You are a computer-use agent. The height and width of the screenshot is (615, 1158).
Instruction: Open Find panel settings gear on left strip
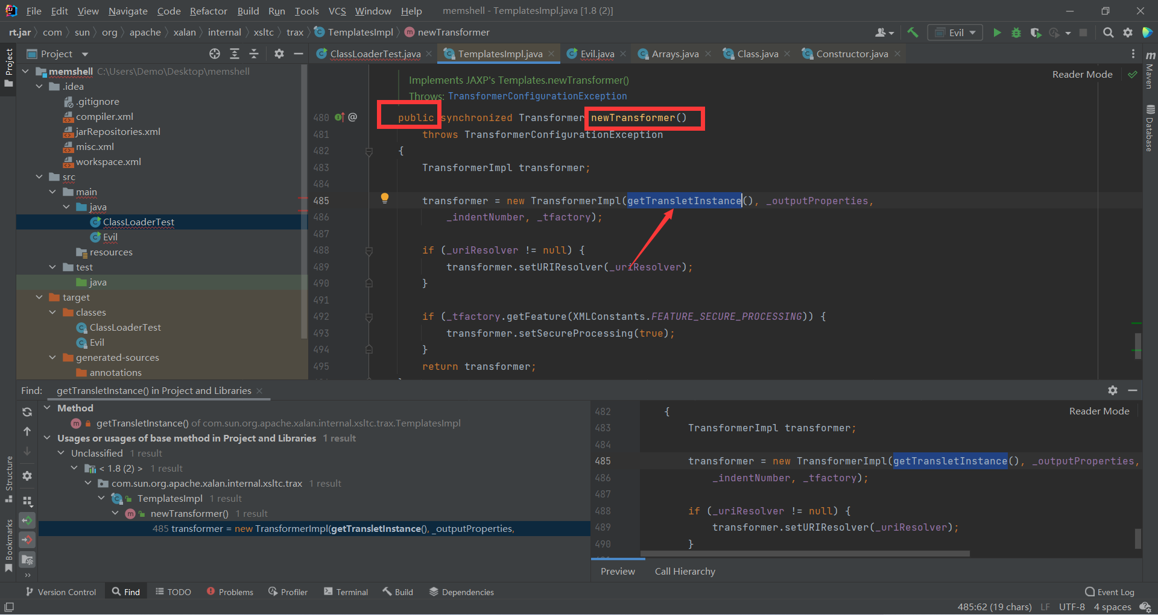tap(27, 476)
